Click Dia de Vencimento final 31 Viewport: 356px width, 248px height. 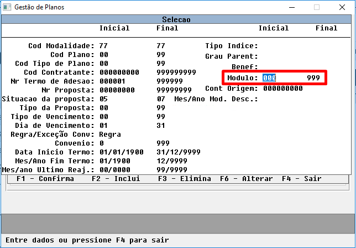(161, 126)
